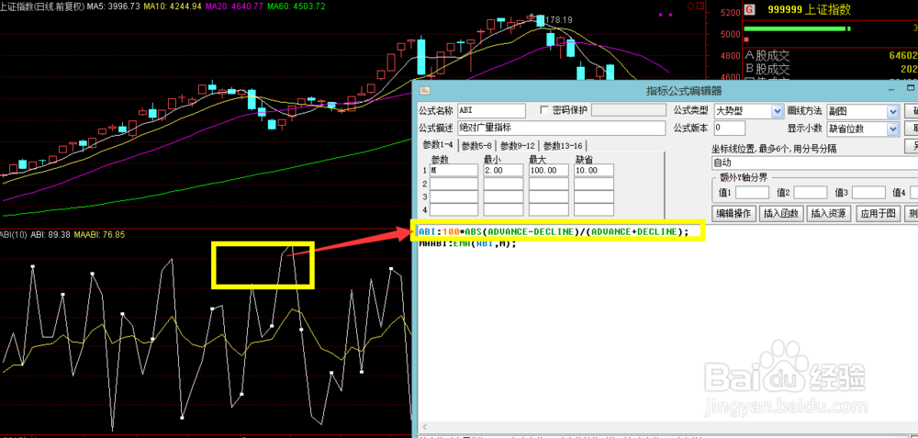Click the MA20: 4640.77 label on chart
Screen dimensions: 918x438
click(233, 6)
